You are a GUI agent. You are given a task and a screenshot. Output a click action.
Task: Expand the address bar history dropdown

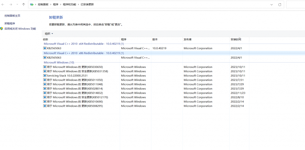click(x=271, y=5)
